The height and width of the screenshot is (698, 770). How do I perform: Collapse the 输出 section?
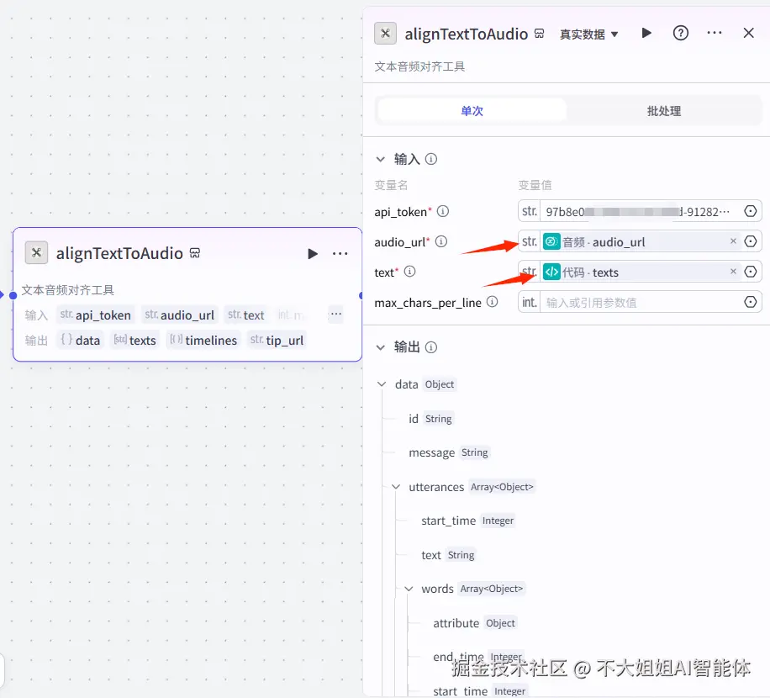coord(380,347)
